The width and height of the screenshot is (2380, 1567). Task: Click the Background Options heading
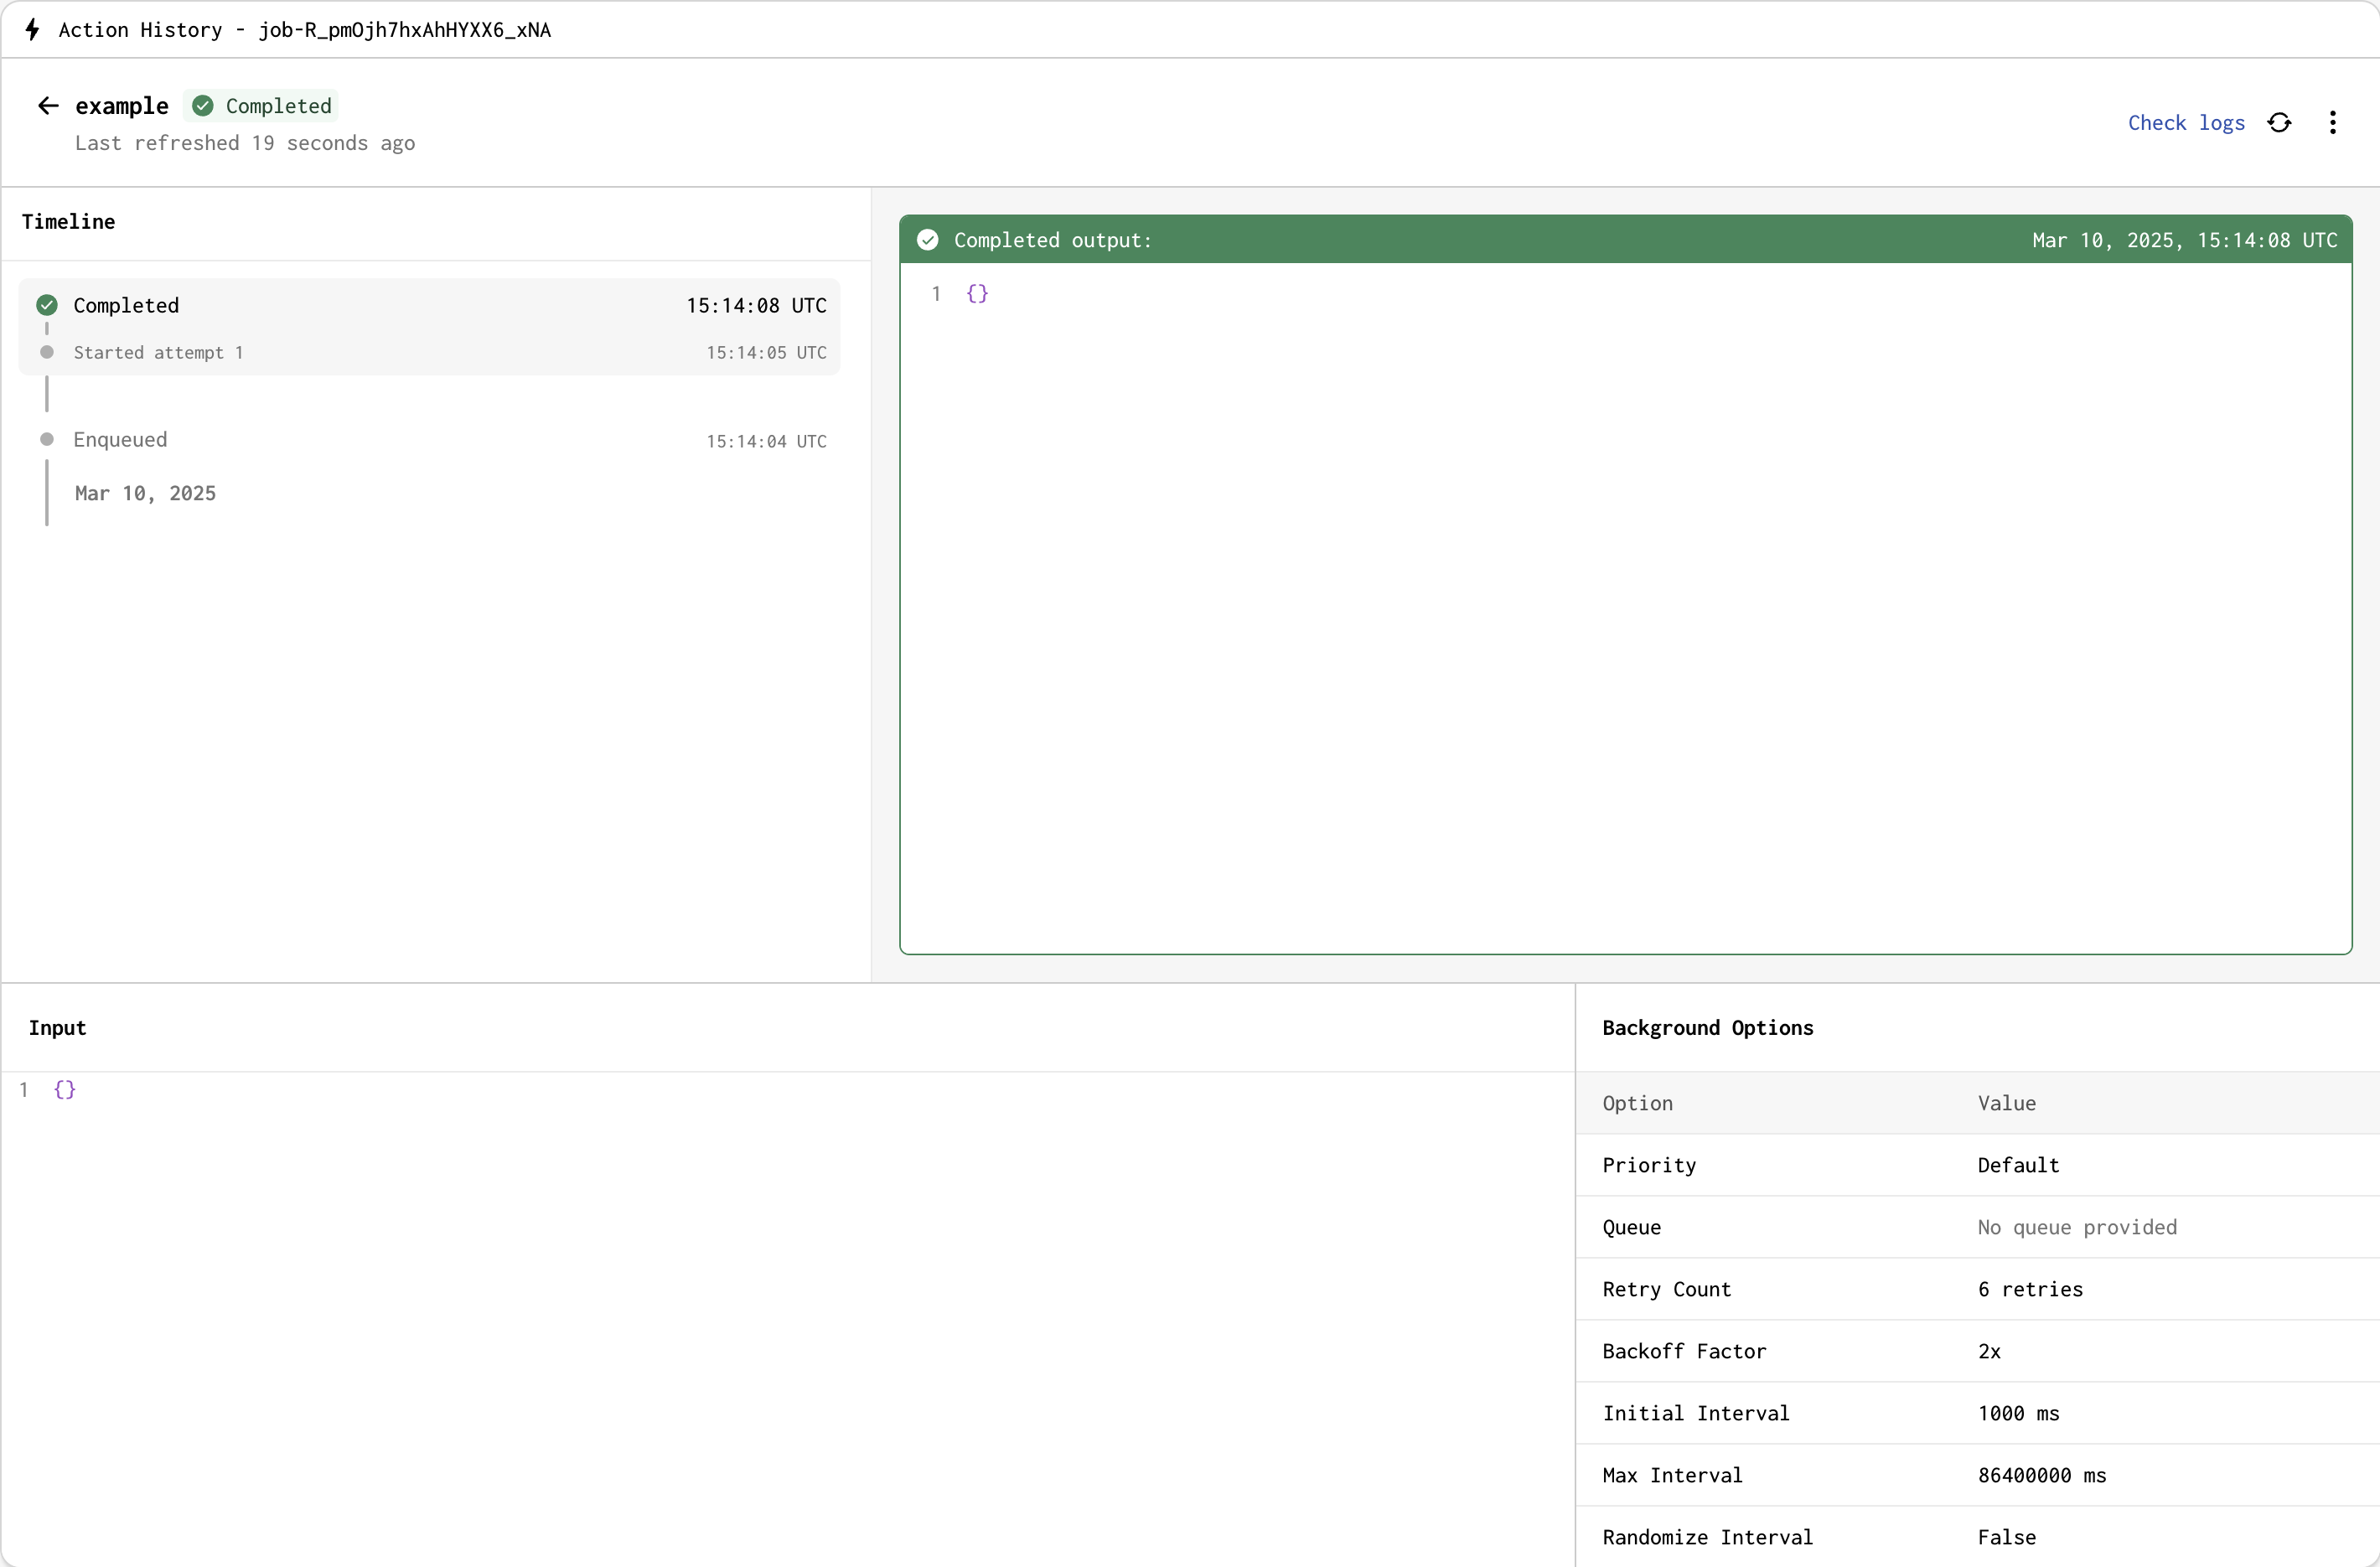(1707, 1028)
